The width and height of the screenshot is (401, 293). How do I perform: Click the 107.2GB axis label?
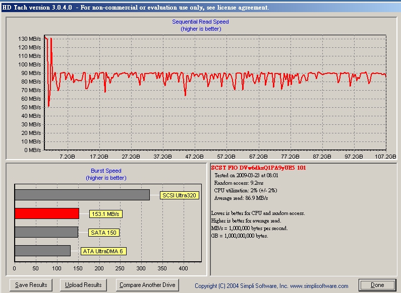click(385, 157)
